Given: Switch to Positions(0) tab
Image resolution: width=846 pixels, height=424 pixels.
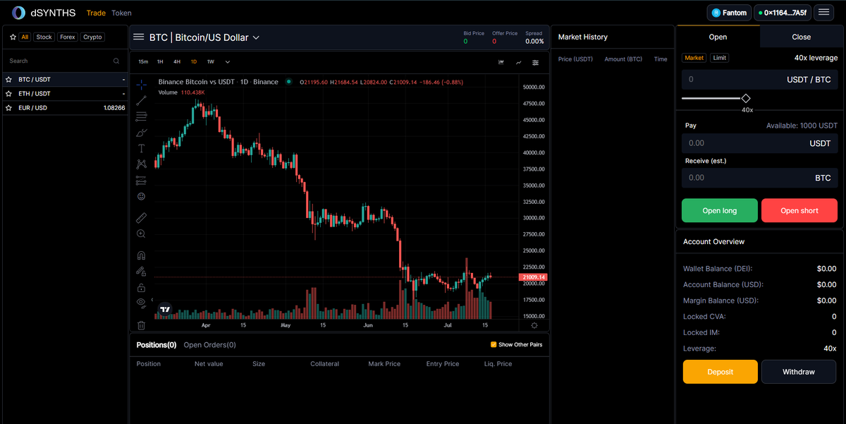Looking at the screenshot, I should 157,345.
